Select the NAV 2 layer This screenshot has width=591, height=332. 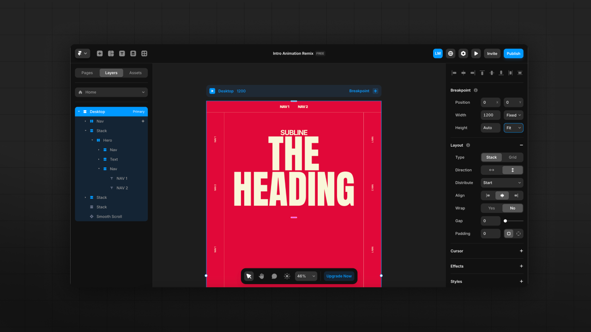click(122, 188)
